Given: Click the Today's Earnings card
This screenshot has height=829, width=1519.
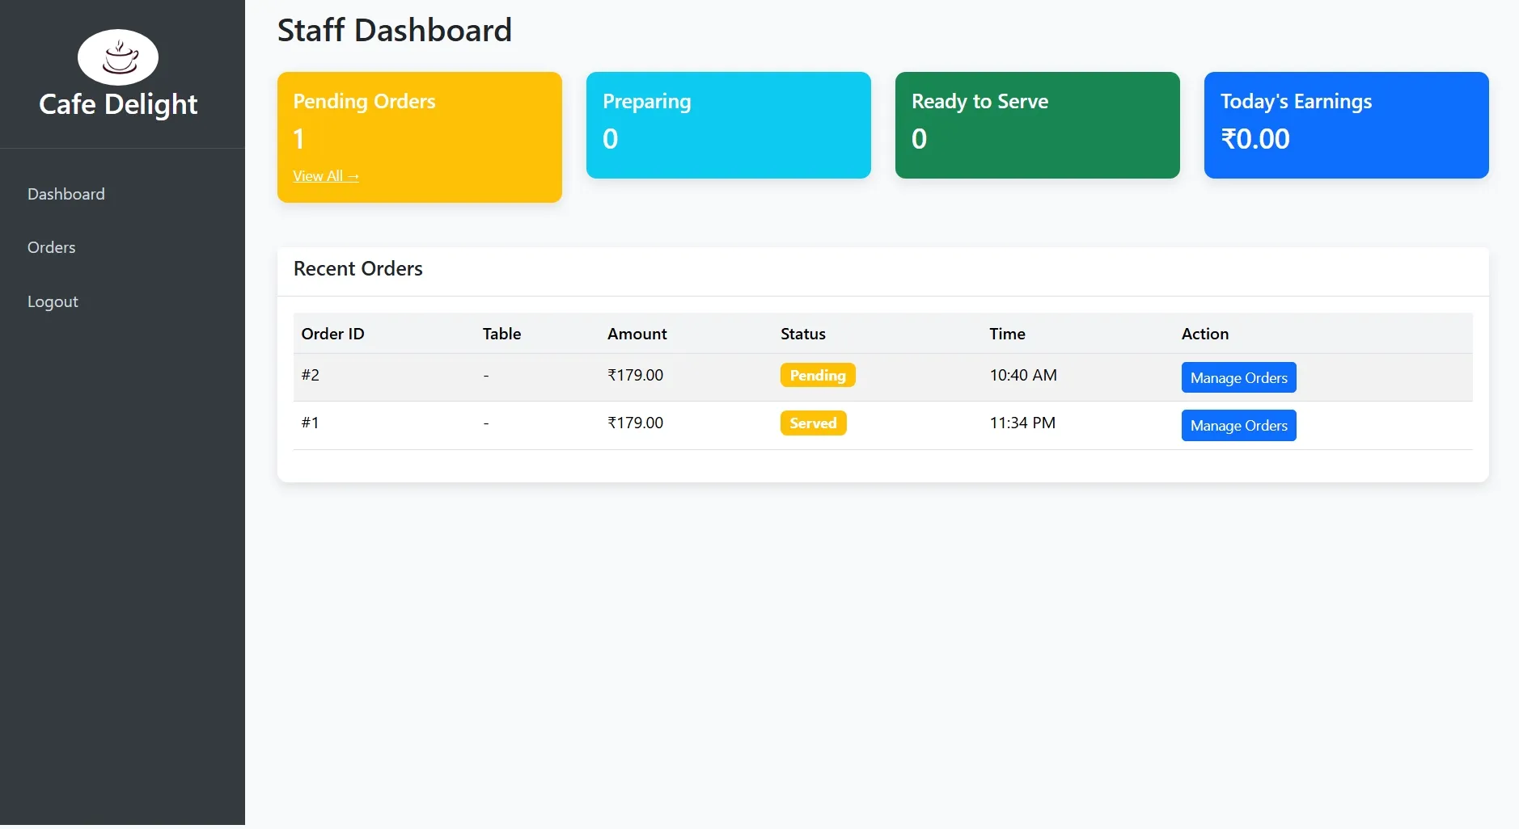Looking at the screenshot, I should (x=1345, y=125).
